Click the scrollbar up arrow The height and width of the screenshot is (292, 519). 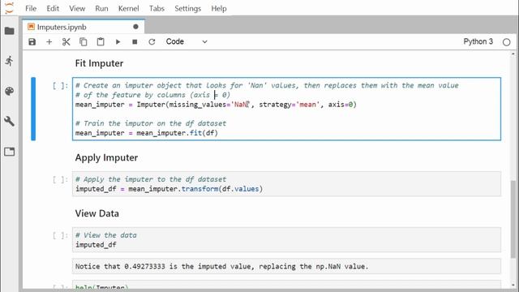coord(513,54)
